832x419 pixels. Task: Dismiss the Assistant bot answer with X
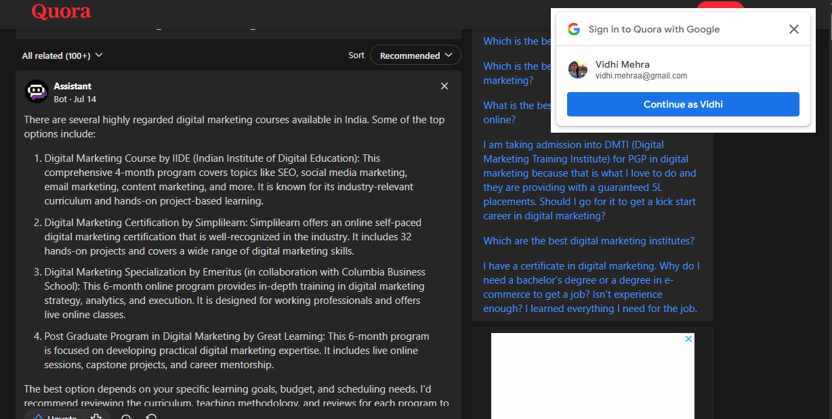tap(444, 86)
